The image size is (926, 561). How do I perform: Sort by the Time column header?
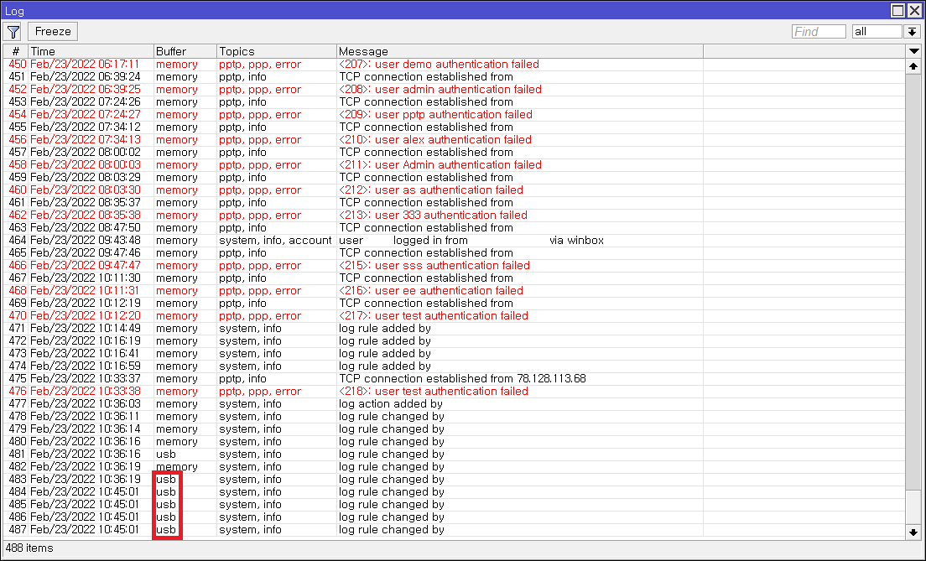(x=91, y=51)
